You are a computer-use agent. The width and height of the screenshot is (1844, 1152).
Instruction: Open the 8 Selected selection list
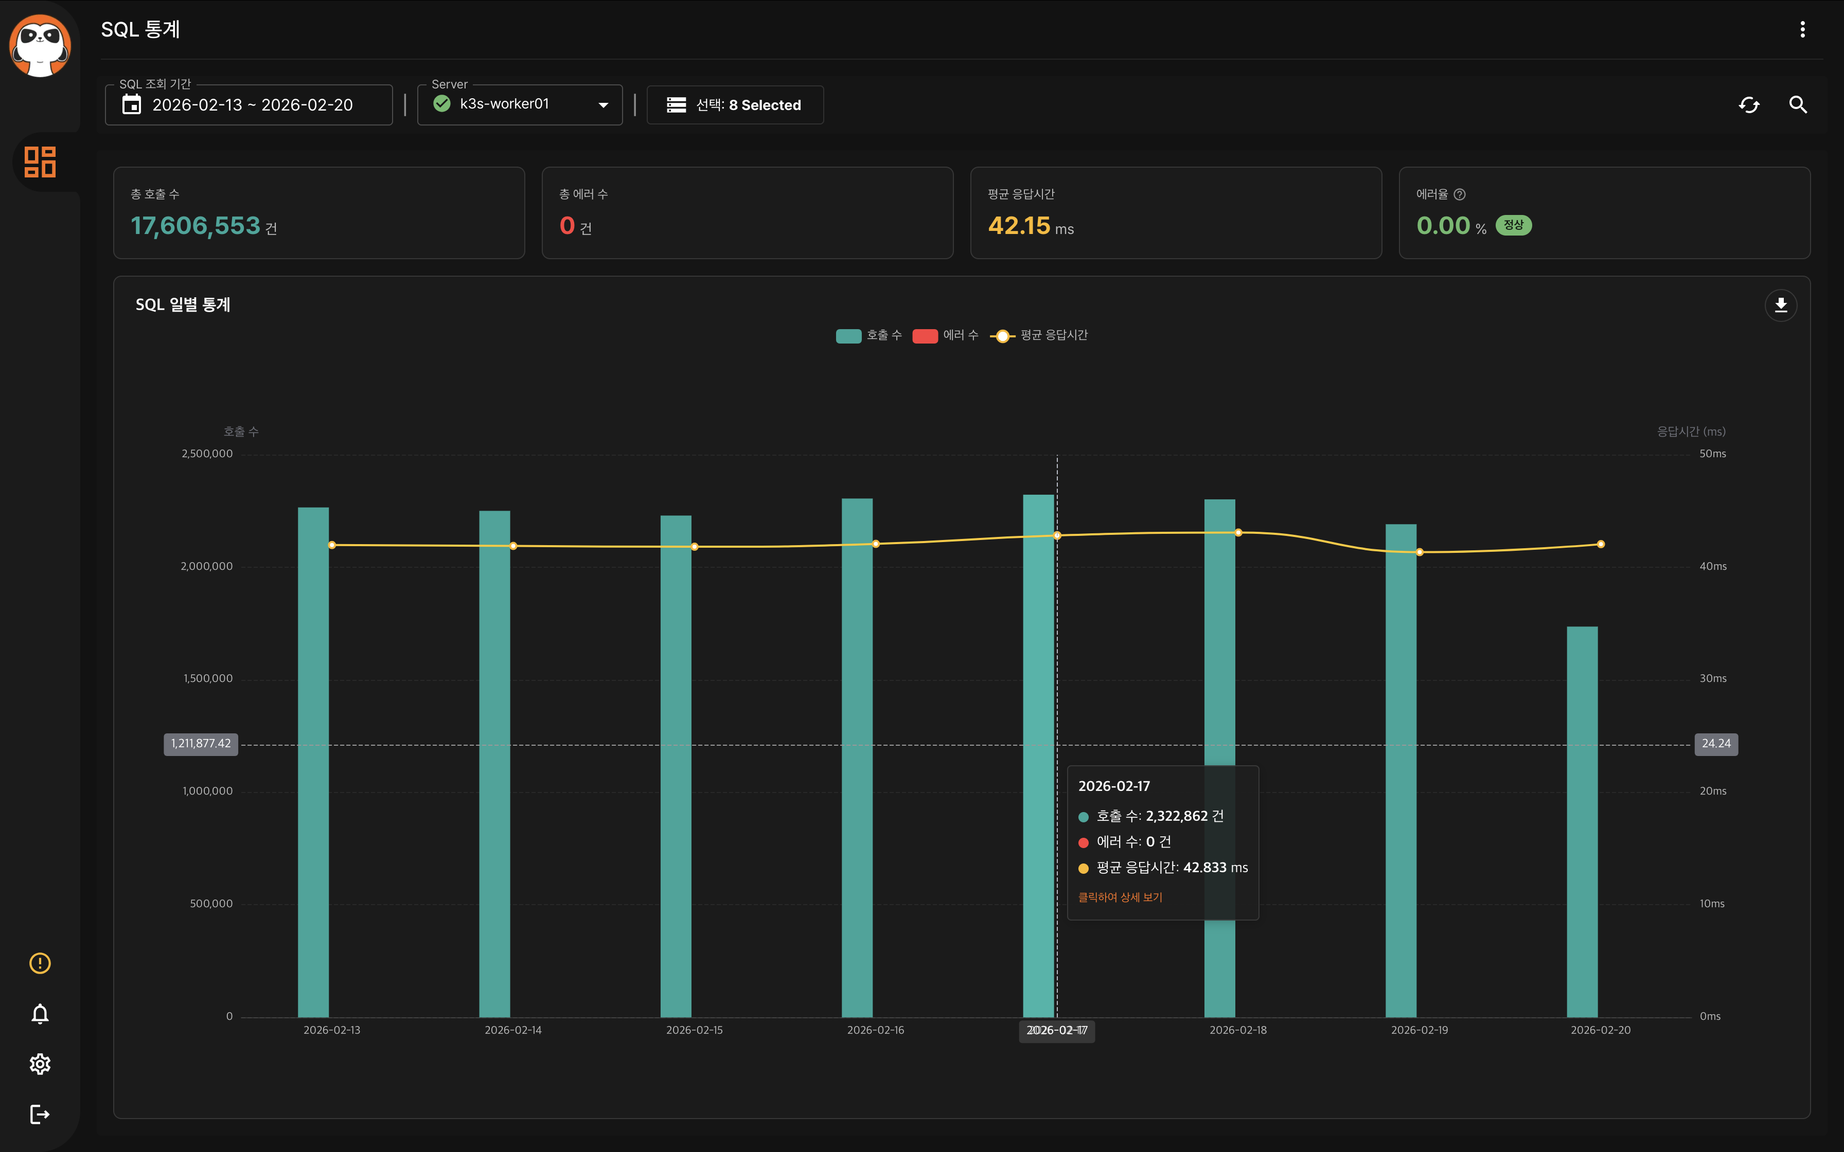(735, 105)
